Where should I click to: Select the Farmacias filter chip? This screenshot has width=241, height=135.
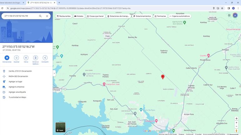click(x=160, y=16)
